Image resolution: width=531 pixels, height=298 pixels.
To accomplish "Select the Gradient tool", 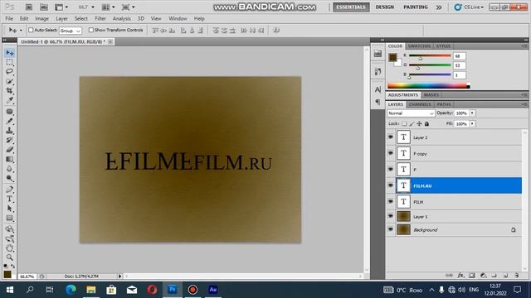I will coord(9,159).
